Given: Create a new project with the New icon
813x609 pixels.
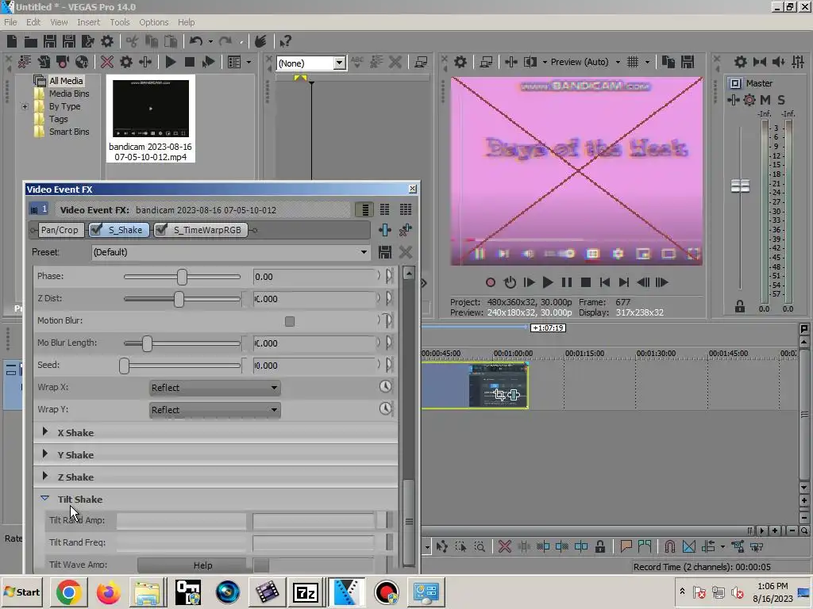Looking at the screenshot, I should click(12, 41).
